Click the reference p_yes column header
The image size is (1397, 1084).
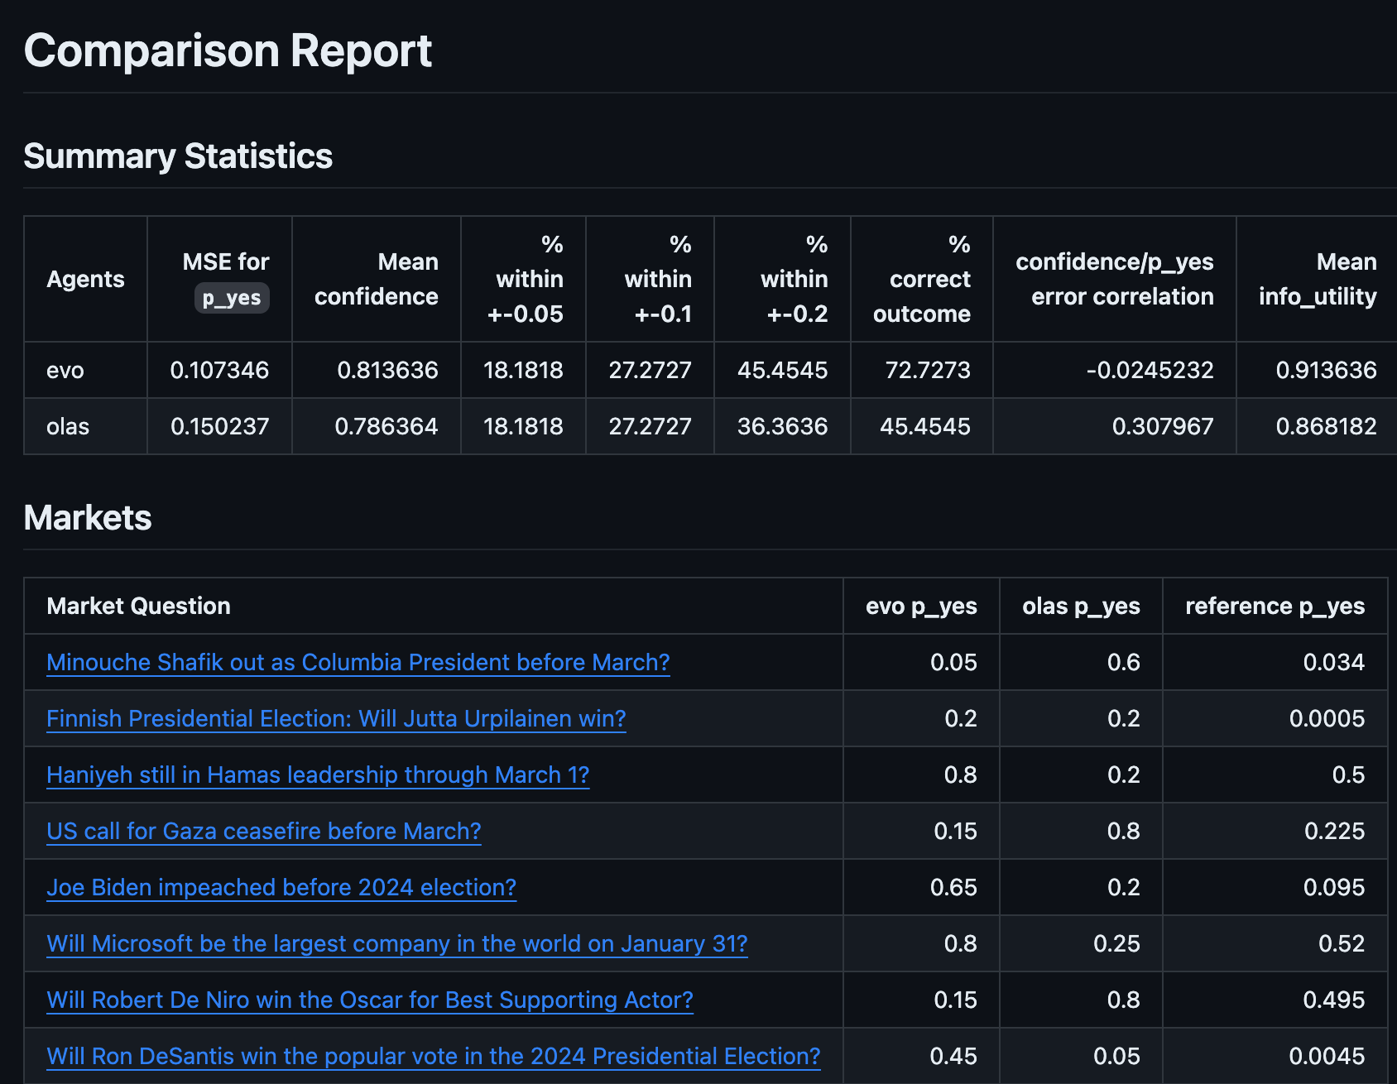pyautogui.click(x=1275, y=606)
